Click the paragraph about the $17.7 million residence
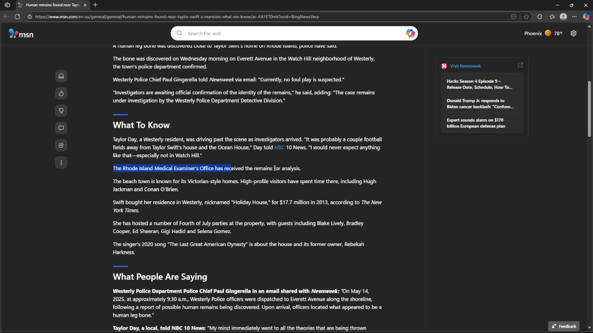The height and width of the screenshot is (333, 593). pos(247,206)
